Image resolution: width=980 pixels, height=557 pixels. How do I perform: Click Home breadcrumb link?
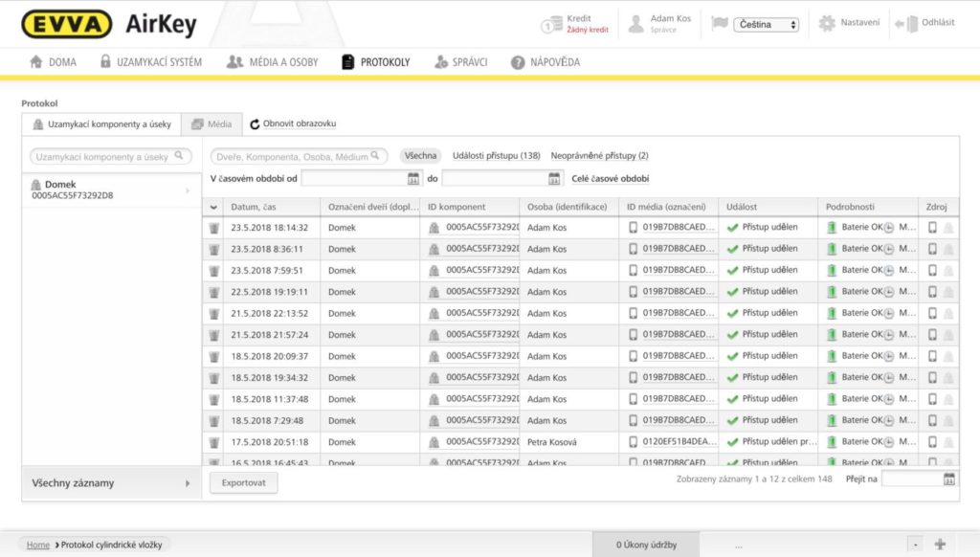(x=37, y=546)
